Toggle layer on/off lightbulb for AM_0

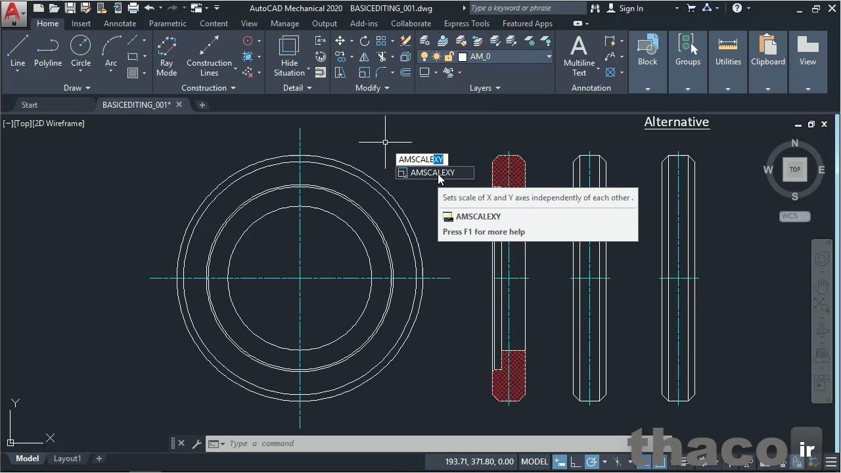[x=424, y=56]
